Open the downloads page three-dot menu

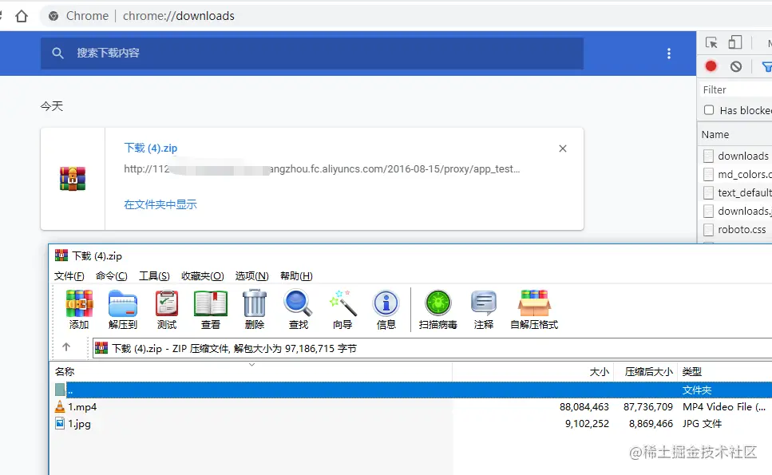(x=668, y=53)
